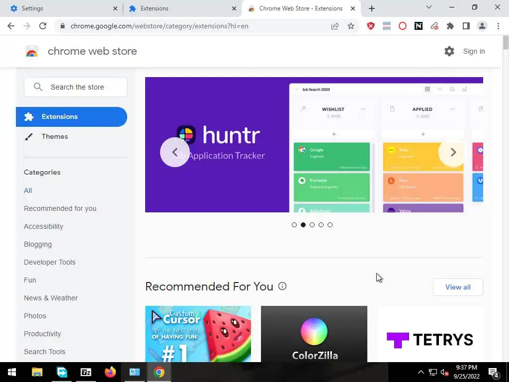
Task: View all recommended extensions
Action: click(458, 287)
